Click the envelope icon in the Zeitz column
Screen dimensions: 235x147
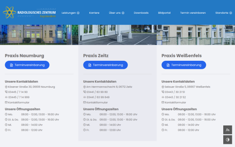tap(85, 102)
